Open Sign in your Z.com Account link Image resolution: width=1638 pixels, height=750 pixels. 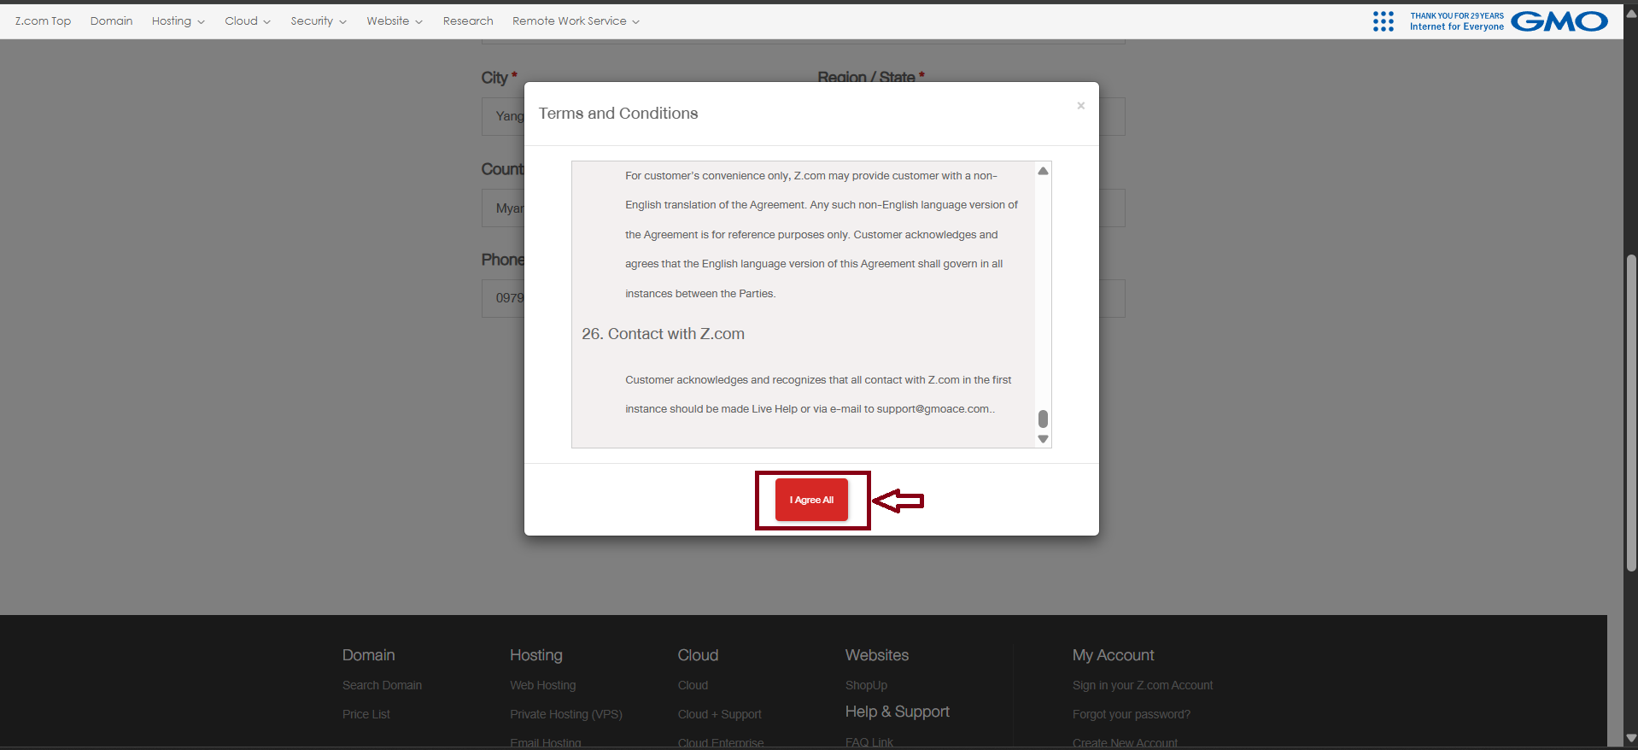tap(1142, 685)
